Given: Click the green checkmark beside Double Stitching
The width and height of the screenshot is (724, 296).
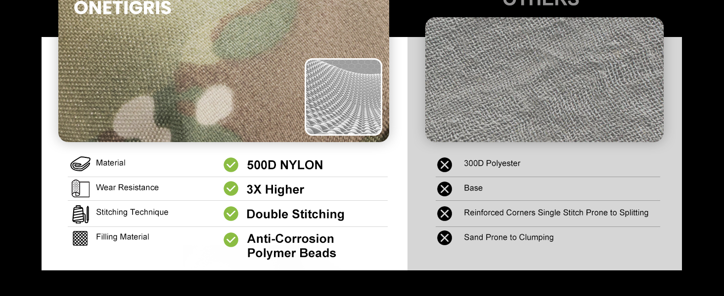Looking at the screenshot, I should 231,213.
